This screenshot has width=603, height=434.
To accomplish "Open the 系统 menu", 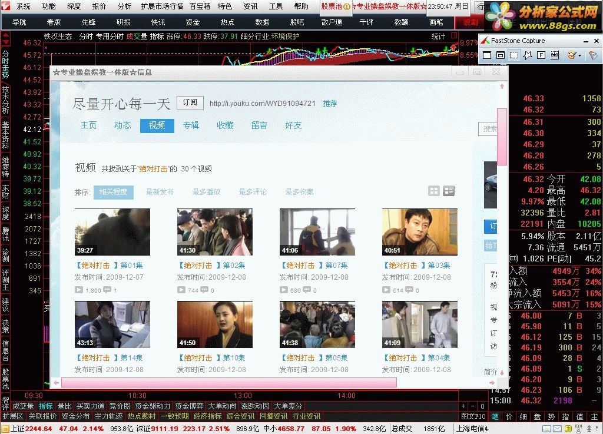I will pyautogui.click(x=24, y=6).
